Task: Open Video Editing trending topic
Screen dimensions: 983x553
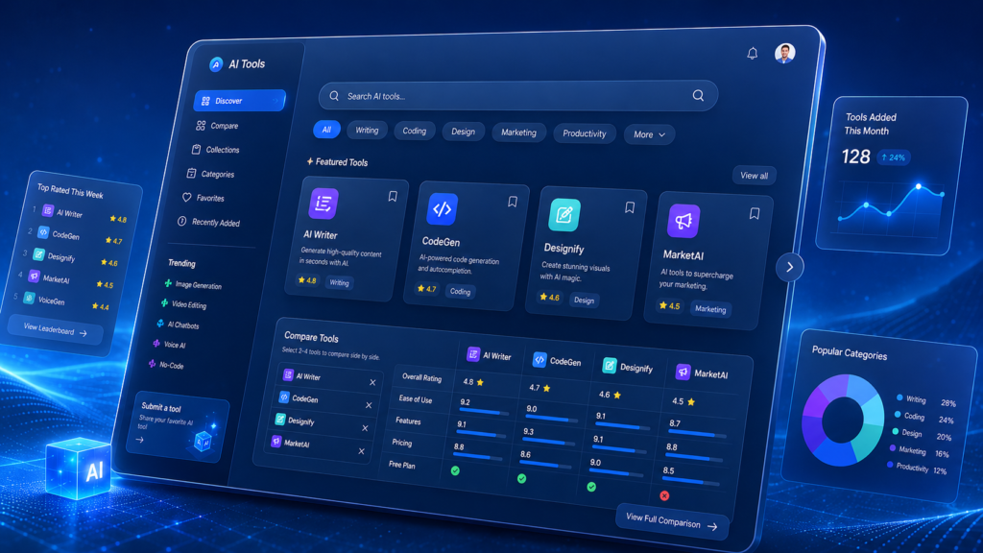Action: [x=184, y=304]
